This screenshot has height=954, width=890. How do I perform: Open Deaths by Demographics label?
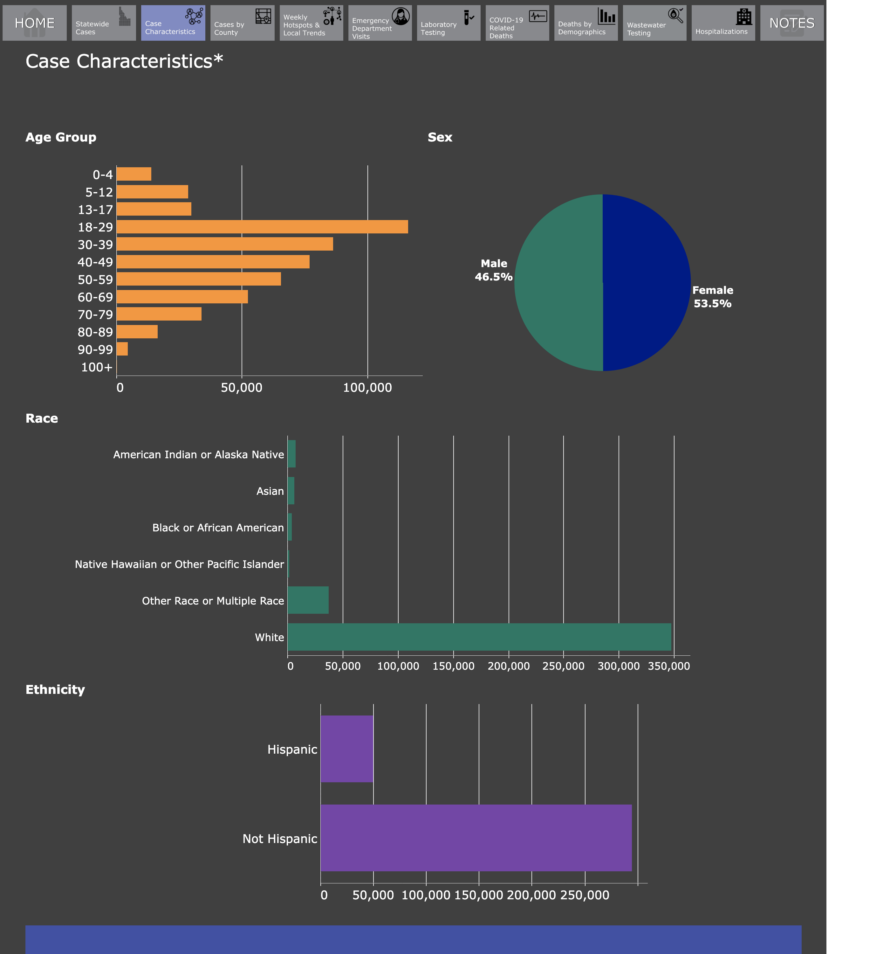coord(581,28)
